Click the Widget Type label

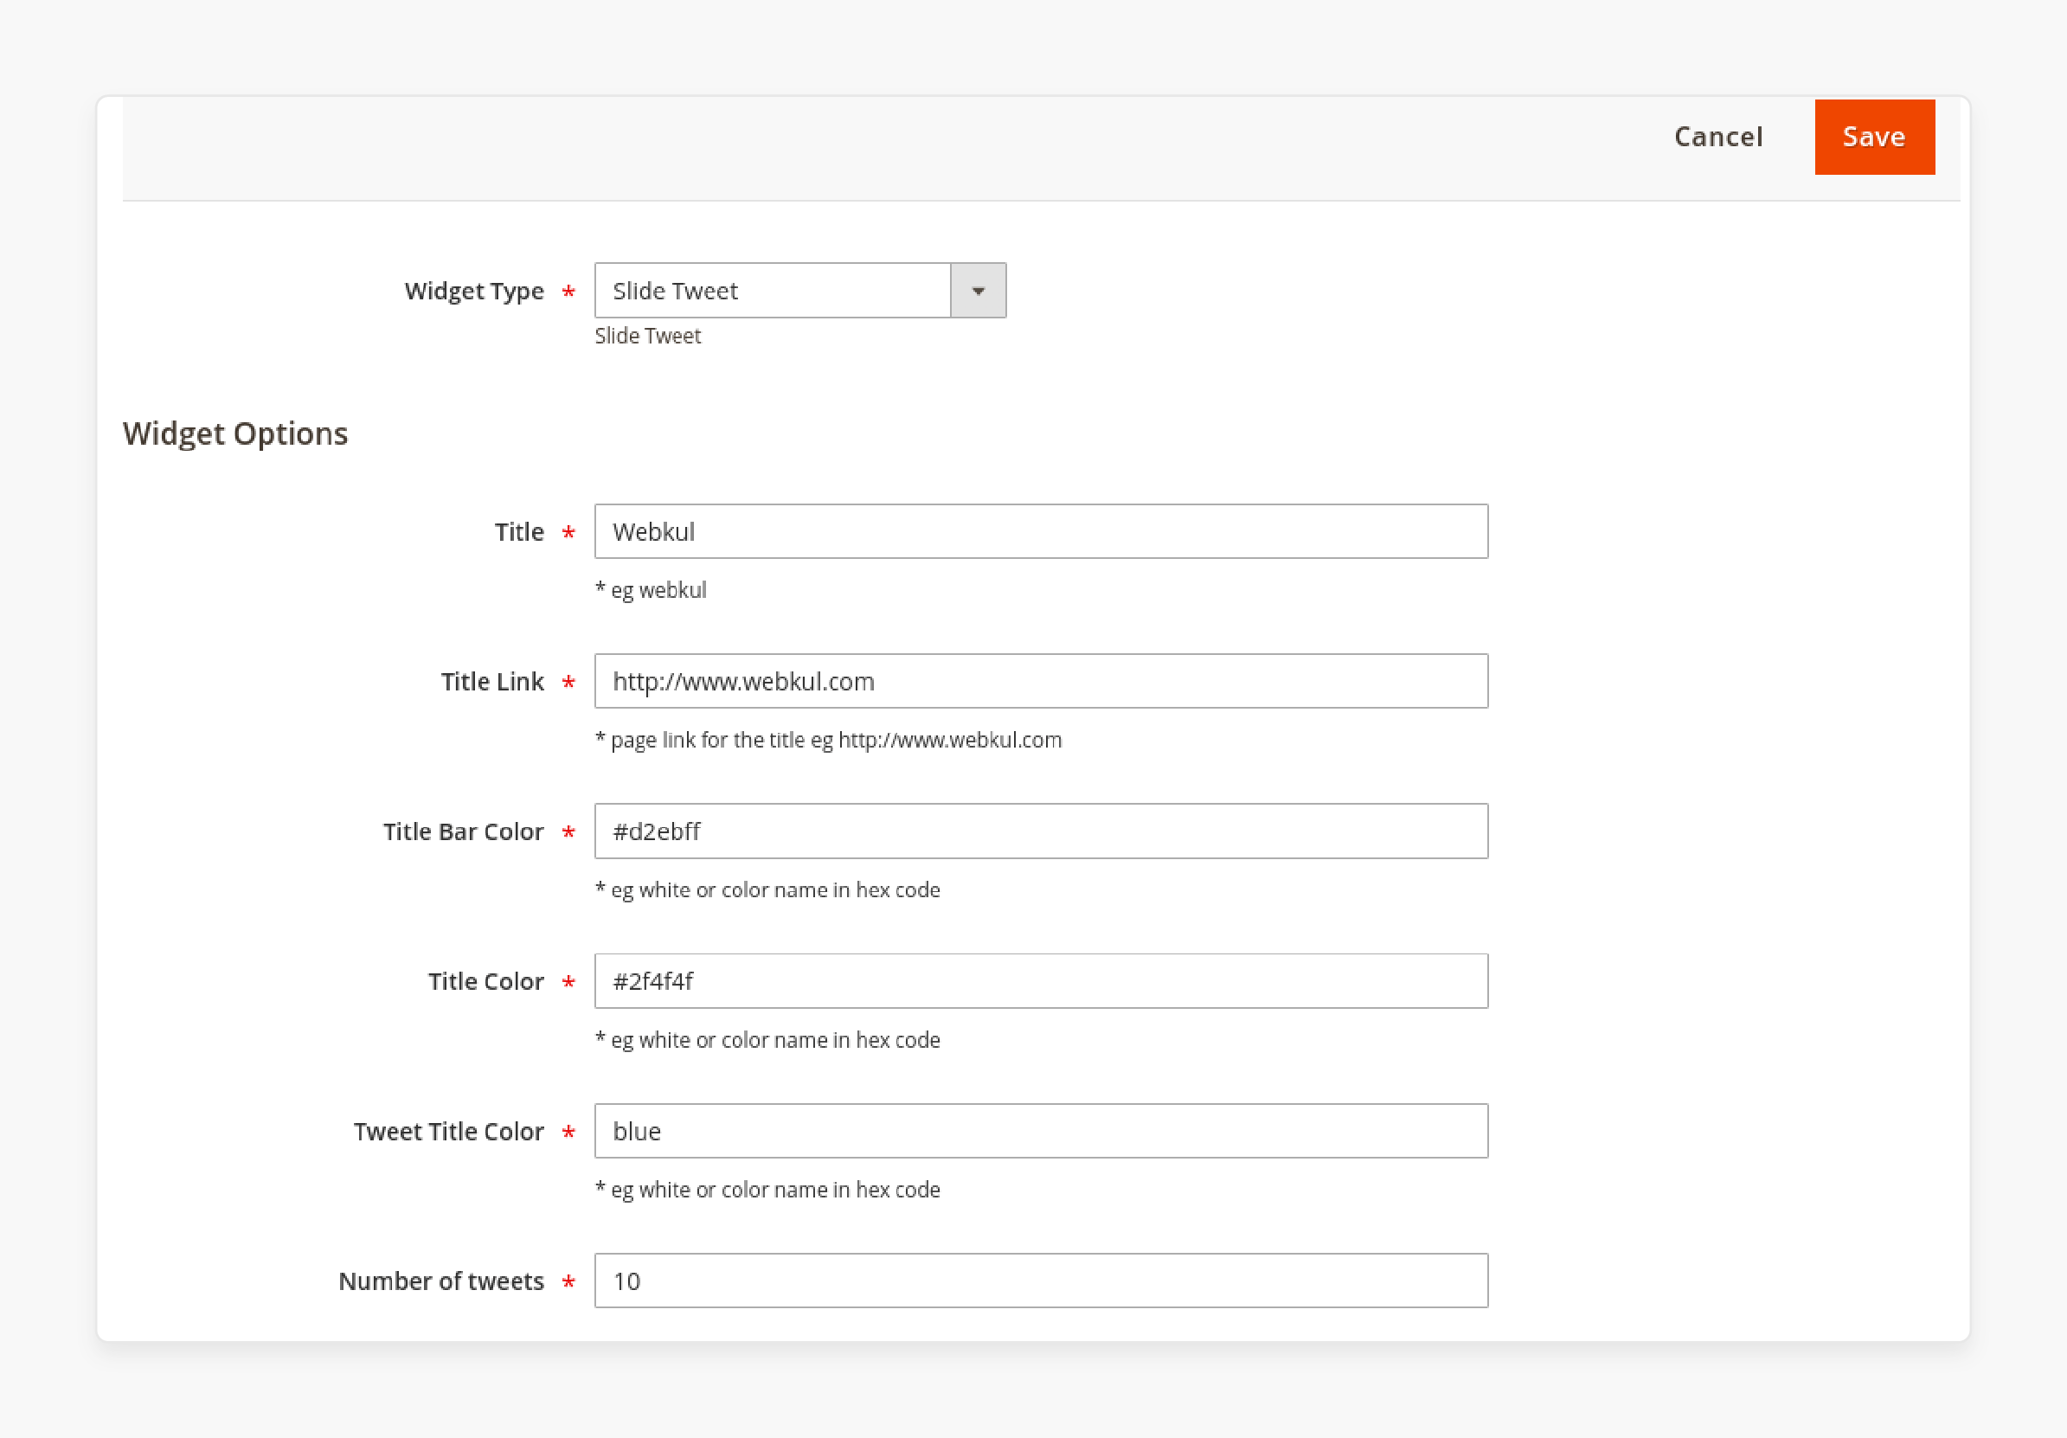click(474, 291)
